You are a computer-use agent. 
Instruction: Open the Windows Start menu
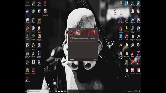[x=26, y=91]
